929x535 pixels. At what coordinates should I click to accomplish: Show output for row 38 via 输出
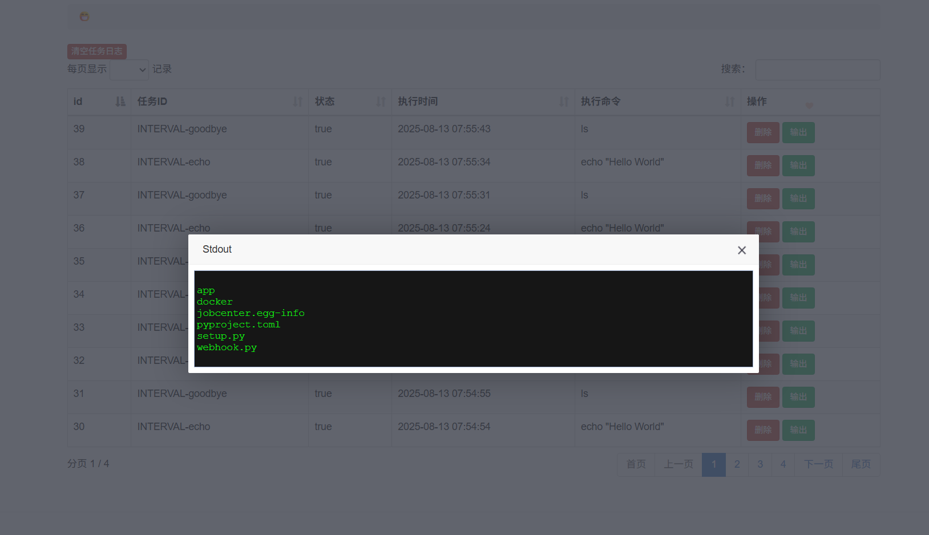(798, 165)
